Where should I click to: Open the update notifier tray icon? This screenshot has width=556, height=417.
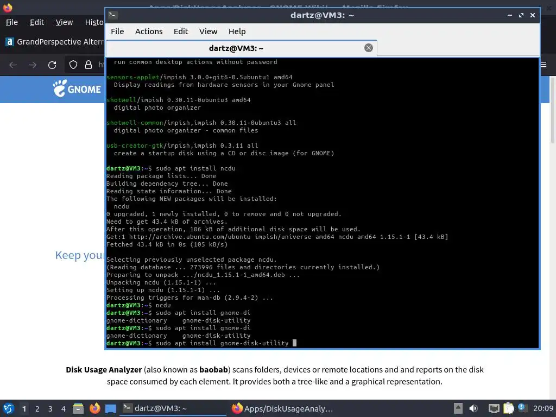tap(523, 408)
